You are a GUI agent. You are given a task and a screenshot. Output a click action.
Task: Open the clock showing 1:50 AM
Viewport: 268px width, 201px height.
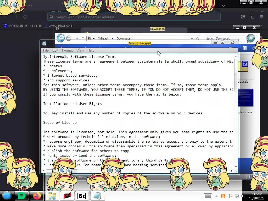click(x=256, y=196)
